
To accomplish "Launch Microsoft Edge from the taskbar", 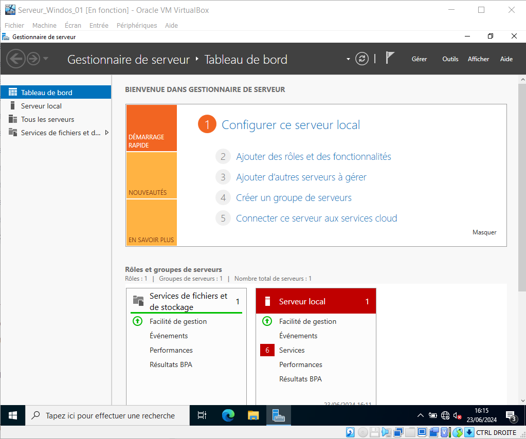I will pyautogui.click(x=228, y=415).
